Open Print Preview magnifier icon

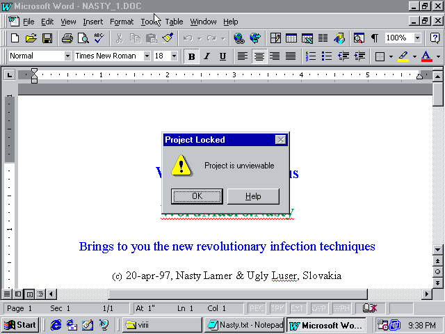(83, 38)
